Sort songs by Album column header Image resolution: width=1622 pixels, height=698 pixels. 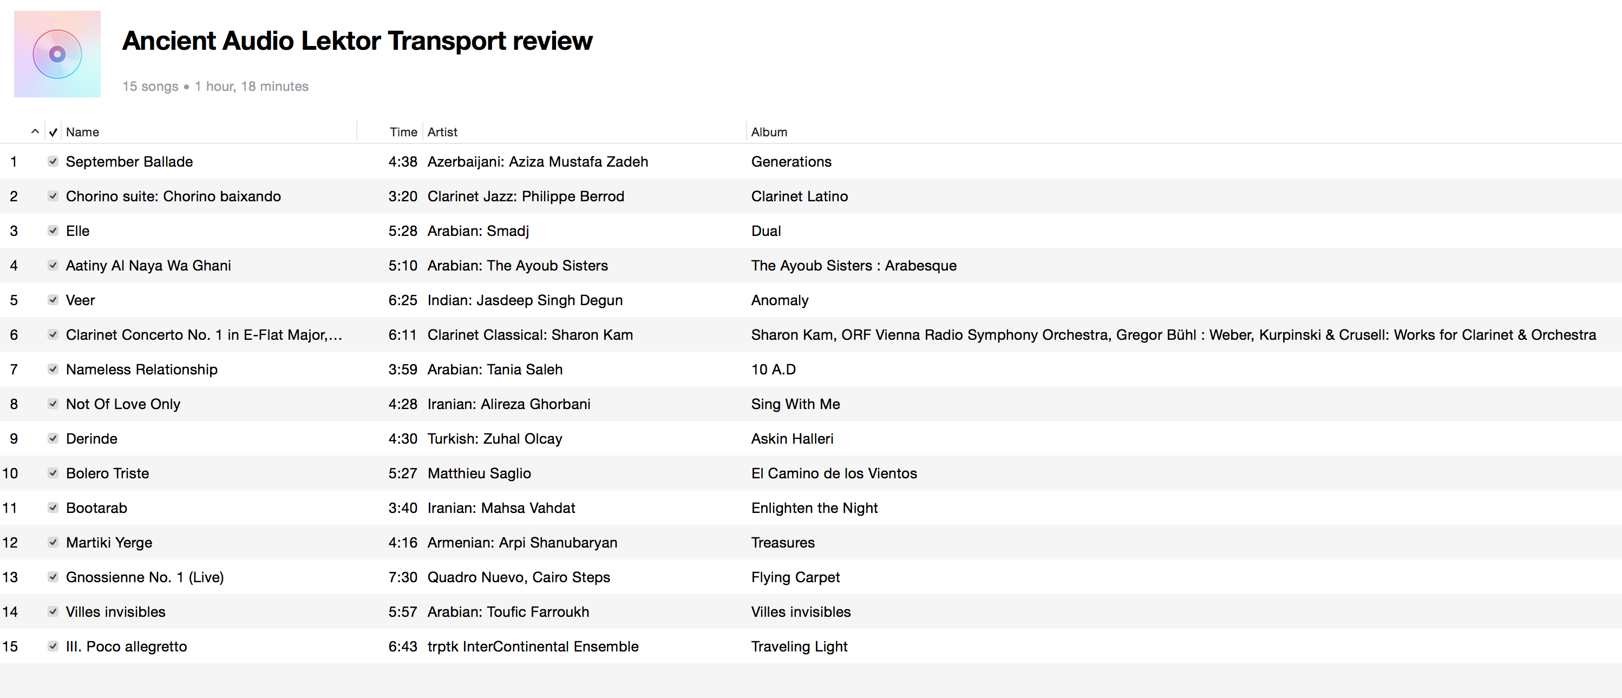tap(769, 132)
